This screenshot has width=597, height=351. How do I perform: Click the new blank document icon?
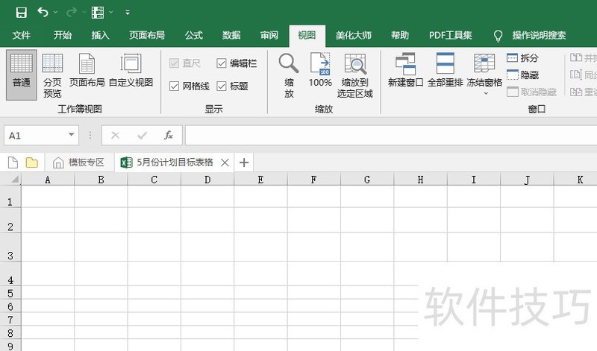[13, 162]
